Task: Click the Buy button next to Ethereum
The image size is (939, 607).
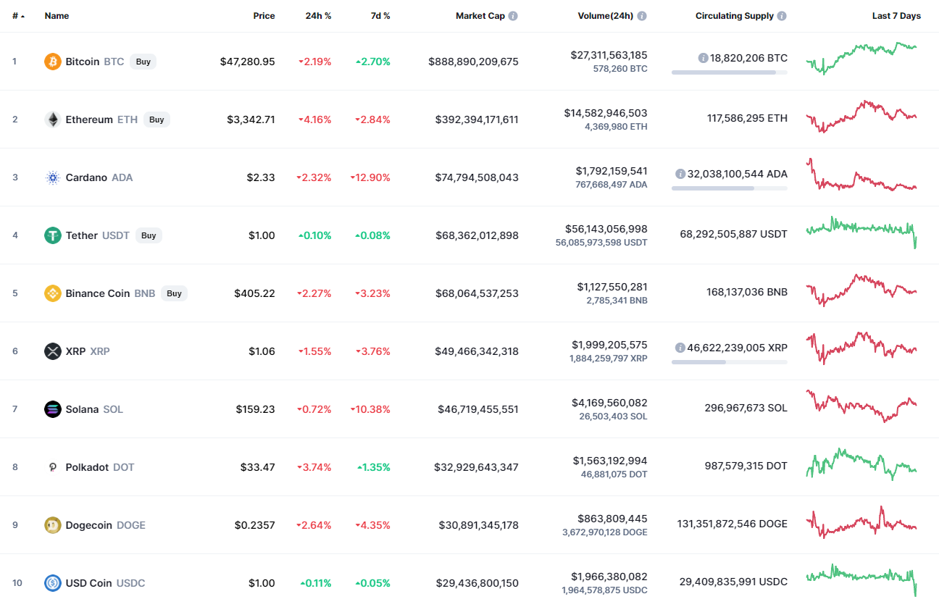Action: point(156,120)
